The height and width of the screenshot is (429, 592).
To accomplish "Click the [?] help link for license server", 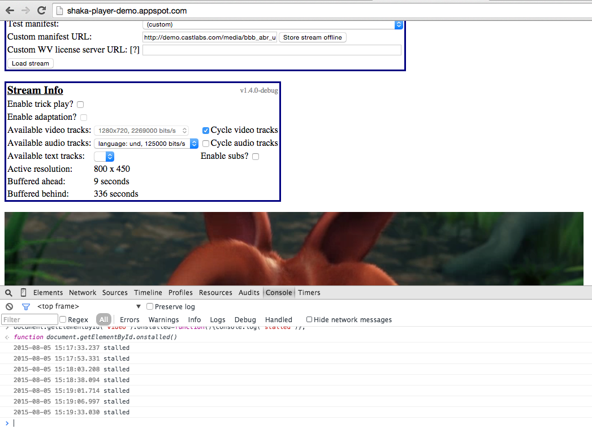I will coord(135,50).
